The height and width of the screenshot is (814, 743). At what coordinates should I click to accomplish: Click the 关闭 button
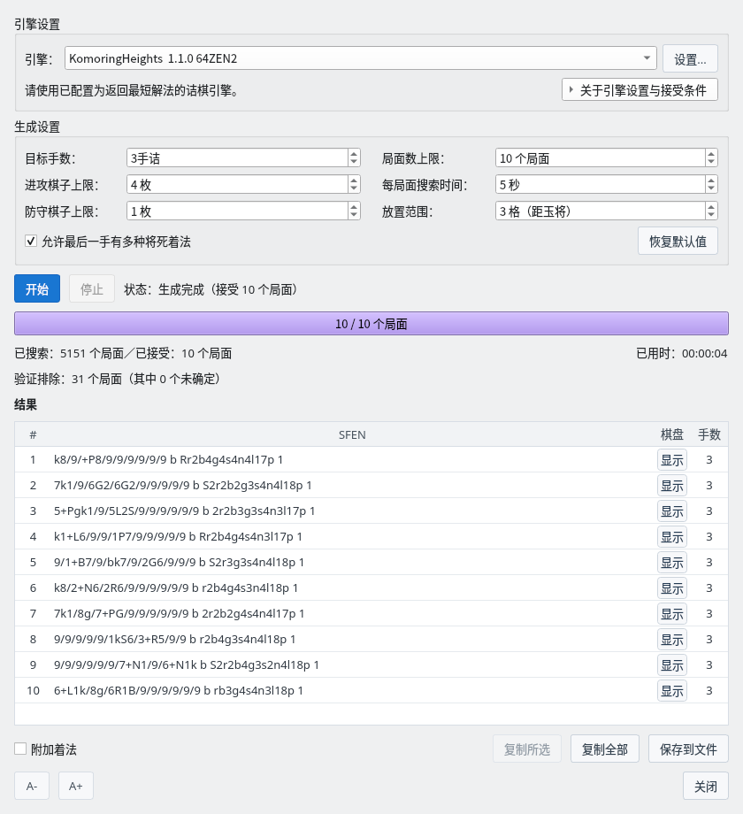[706, 786]
